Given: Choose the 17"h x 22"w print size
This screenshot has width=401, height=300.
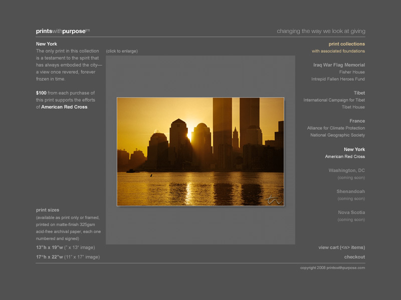Looking at the screenshot, I should coord(68,257).
